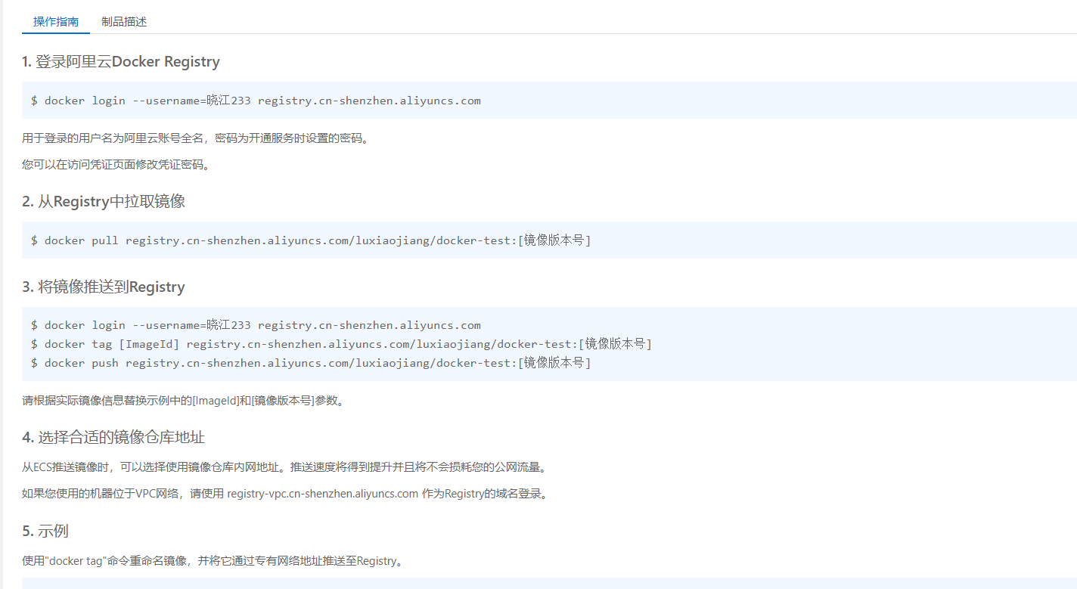Click the registry-vpc.cn-shenzhen.aliyuncs.com domain text
Viewport: 1077px width, 589px height.
click(322, 494)
